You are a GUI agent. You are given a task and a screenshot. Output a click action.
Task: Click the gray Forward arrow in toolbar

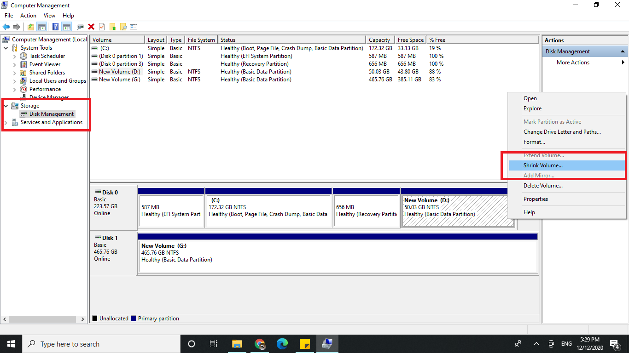click(x=17, y=27)
